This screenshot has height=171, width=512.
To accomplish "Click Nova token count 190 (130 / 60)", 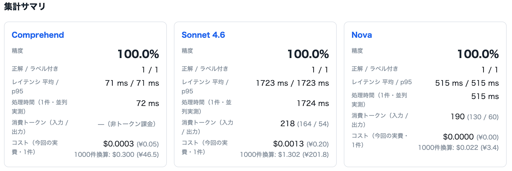I will tap(475, 117).
